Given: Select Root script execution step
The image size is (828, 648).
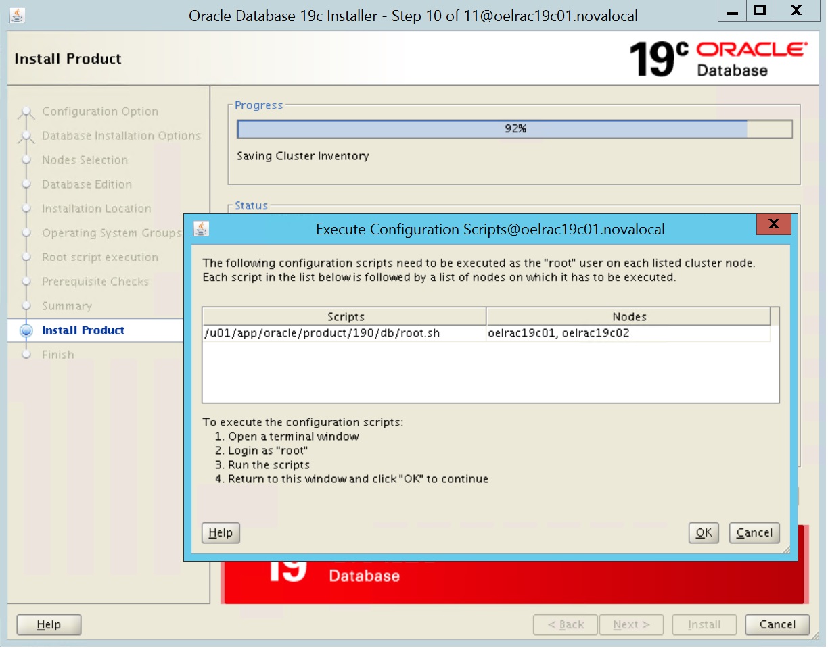Looking at the screenshot, I should coord(100,257).
